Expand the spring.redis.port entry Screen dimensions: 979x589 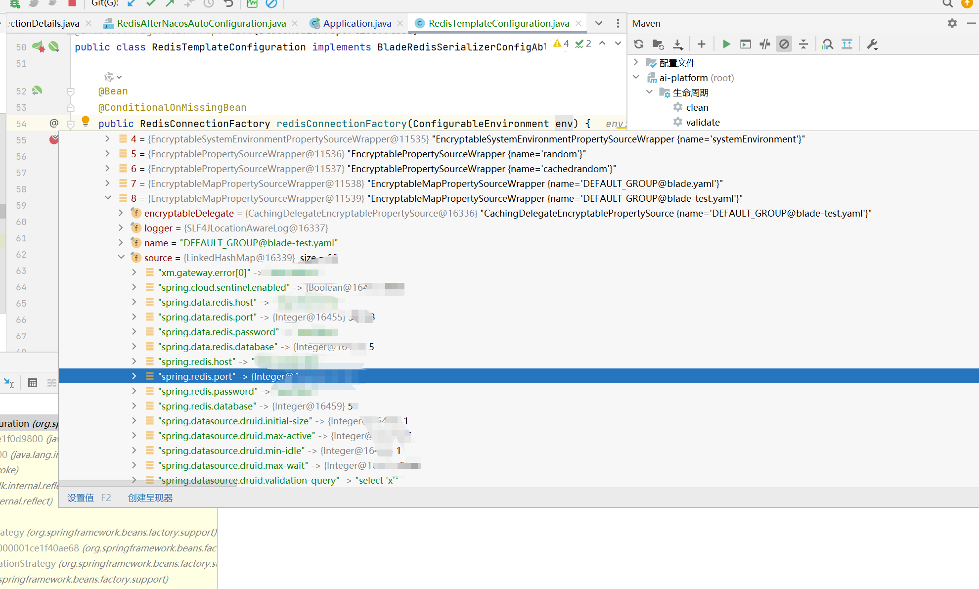[134, 376]
